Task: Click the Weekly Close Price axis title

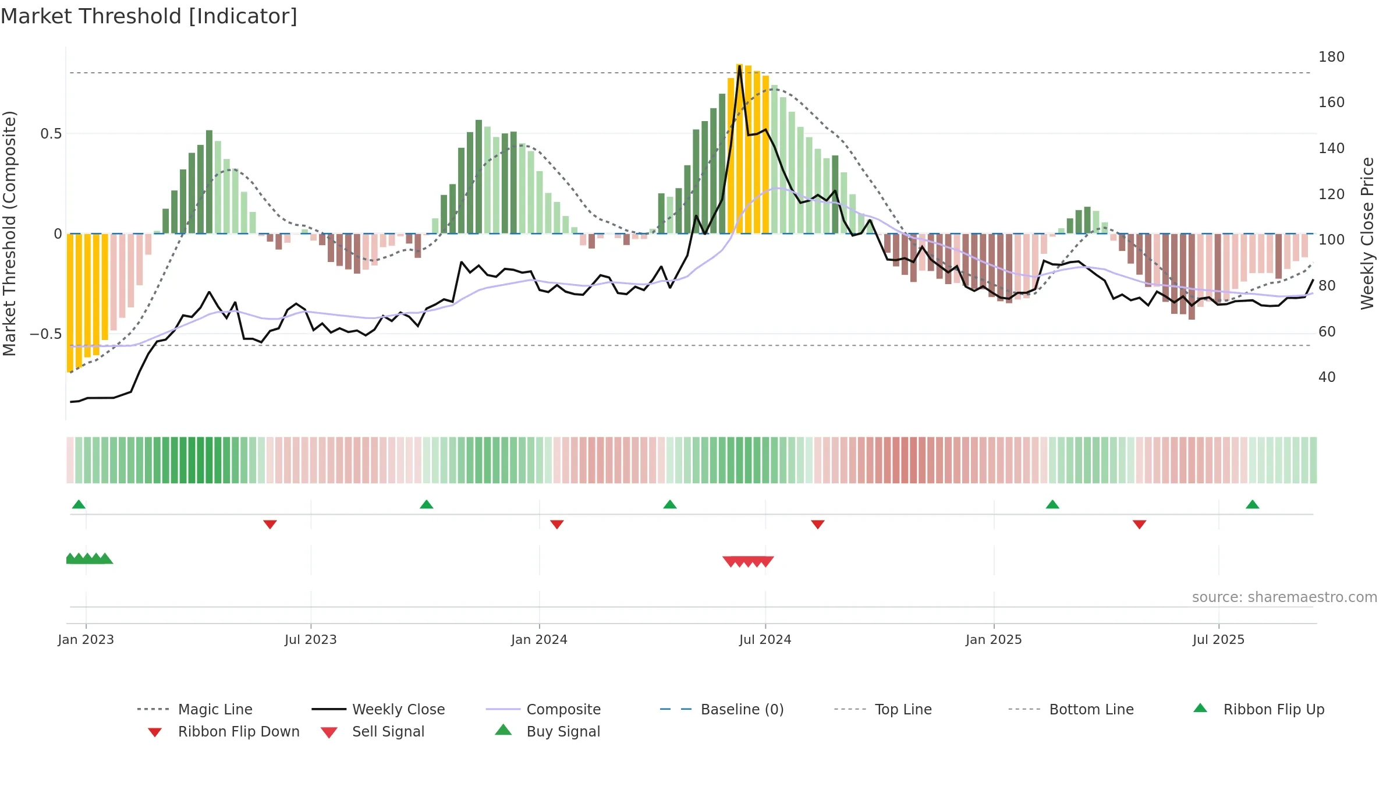Action: [1367, 233]
